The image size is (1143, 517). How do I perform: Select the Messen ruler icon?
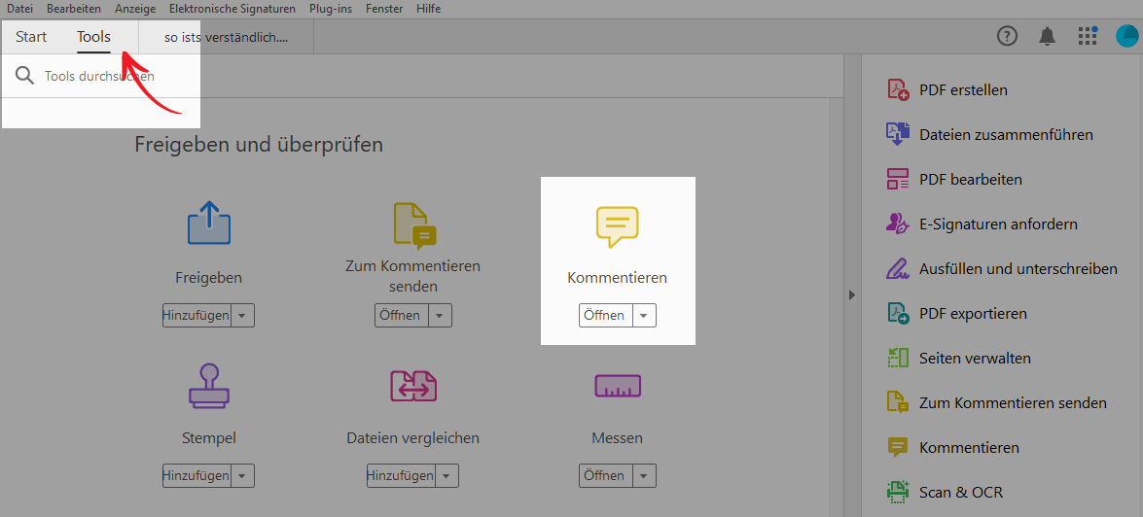(618, 385)
